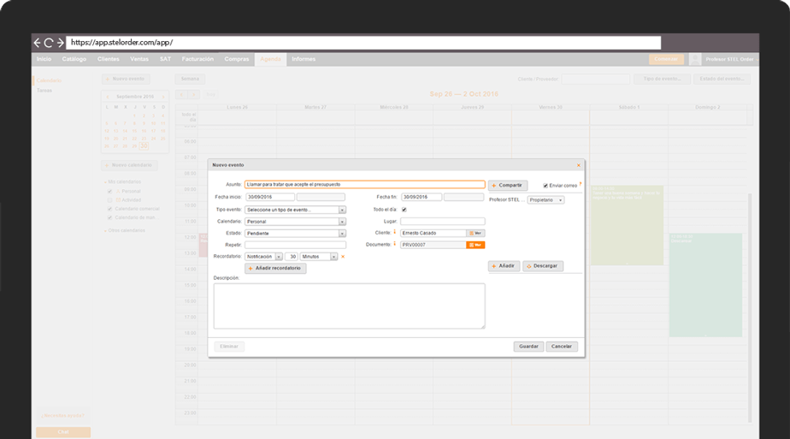Open the Minutos unit dropdown
This screenshot has width=790, height=439.
point(318,257)
